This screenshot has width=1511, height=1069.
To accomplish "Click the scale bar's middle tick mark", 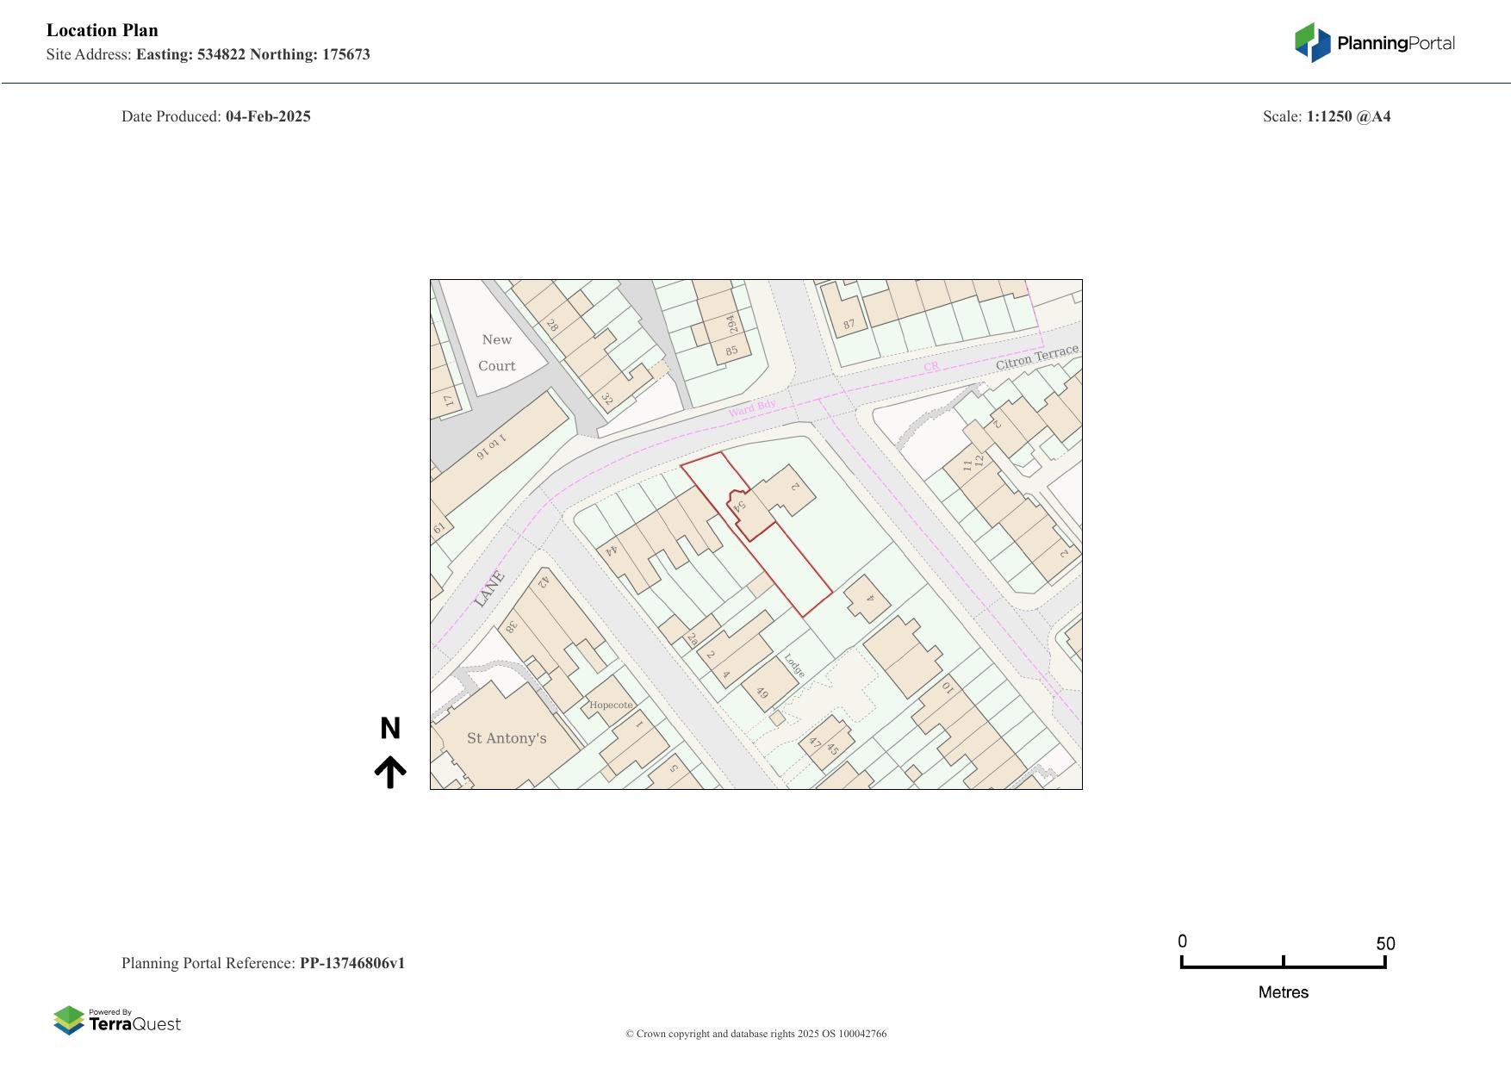I will 1283,961.
